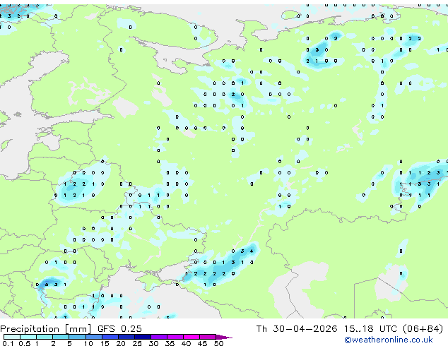Click legend swatch between 2 and 5
Screen dimensions: 448x346
pos(61,337)
